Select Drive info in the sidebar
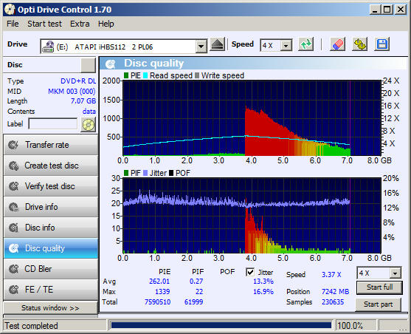The height and width of the screenshot is (334, 411). coord(51,207)
